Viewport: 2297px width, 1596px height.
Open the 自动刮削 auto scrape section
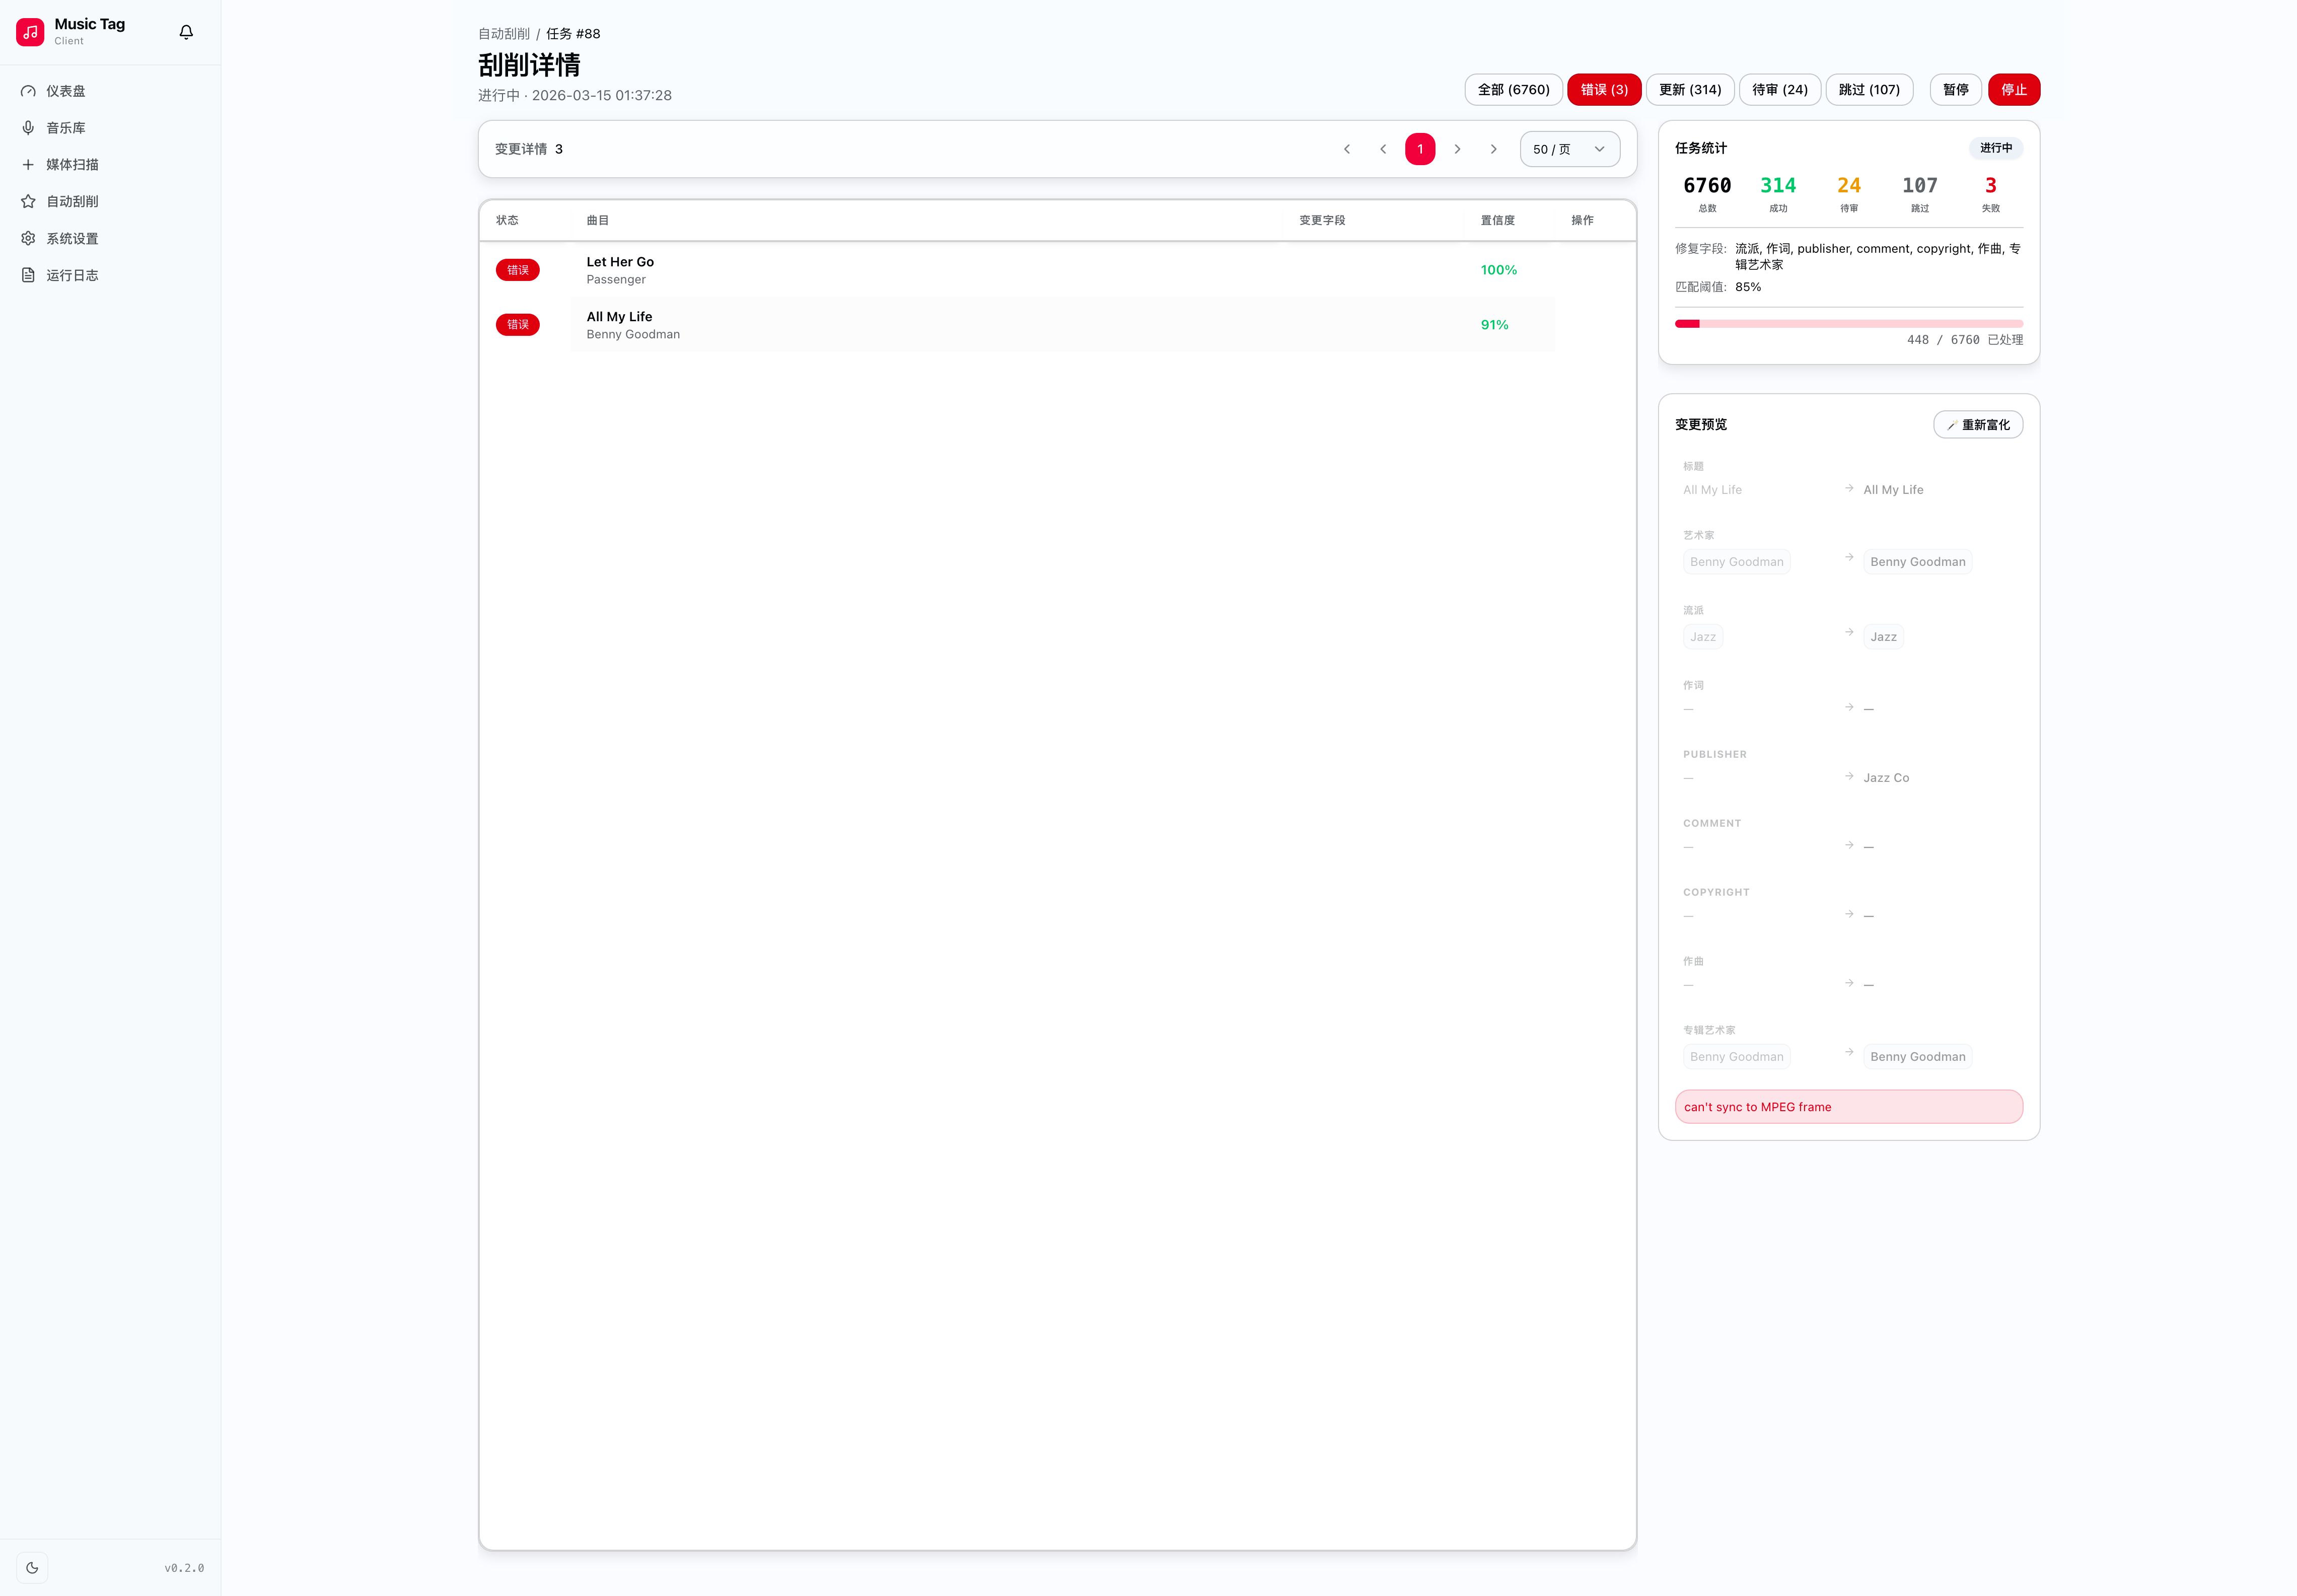[x=72, y=201]
